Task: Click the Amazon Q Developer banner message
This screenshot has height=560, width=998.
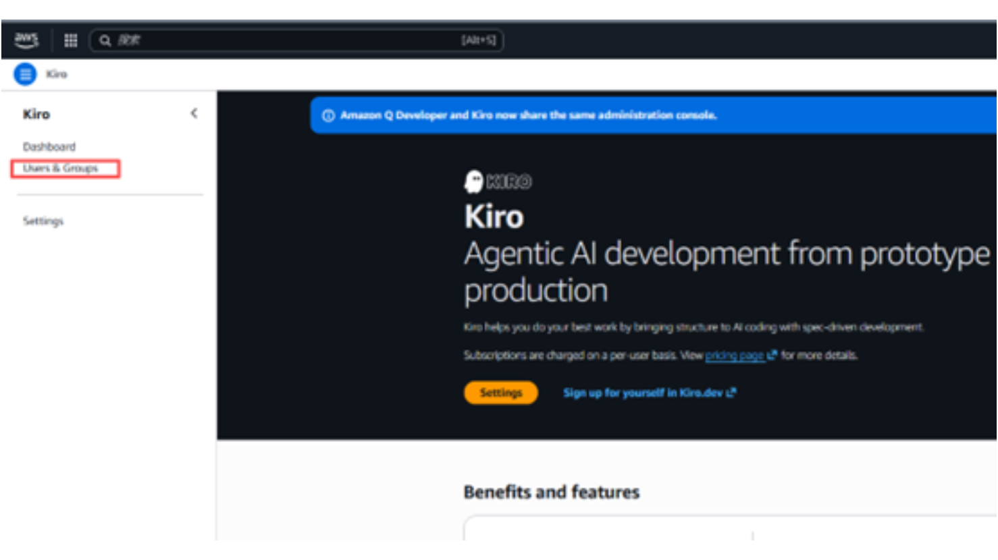Action: point(528,115)
